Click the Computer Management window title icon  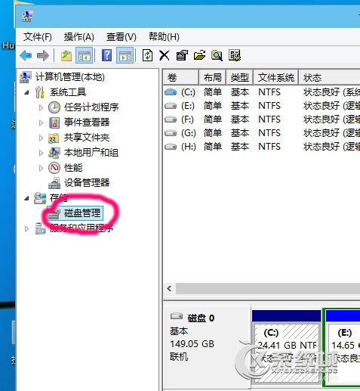[27, 16]
